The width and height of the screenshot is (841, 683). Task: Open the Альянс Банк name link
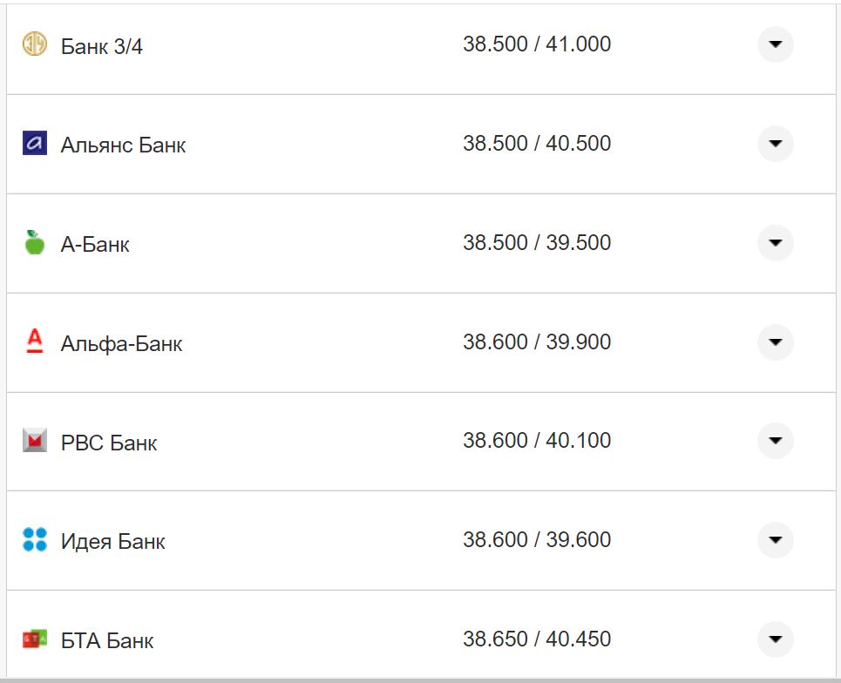click(x=123, y=145)
